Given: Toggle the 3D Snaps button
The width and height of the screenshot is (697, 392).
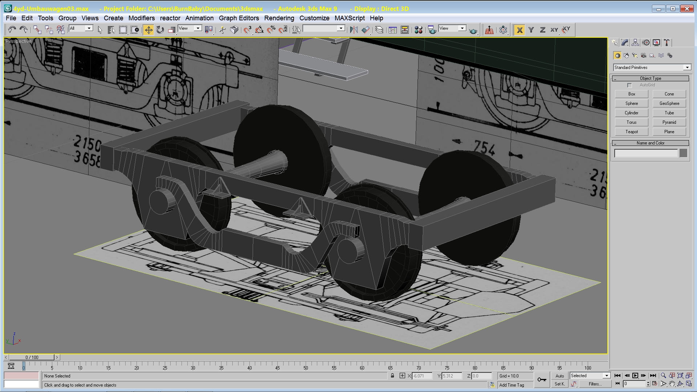Looking at the screenshot, I should (248, 30).
